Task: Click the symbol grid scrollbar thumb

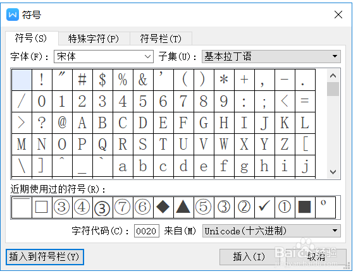Action: pos(333,89)
